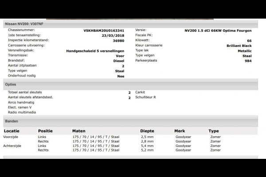Select the first registration date 23/03/2018

pyautogui.click(x=113, y=35)
